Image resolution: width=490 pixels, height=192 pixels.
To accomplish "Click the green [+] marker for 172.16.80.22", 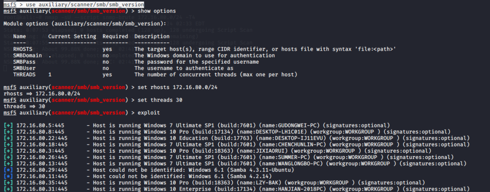I will pyautogui.click(x=9, y=138).
